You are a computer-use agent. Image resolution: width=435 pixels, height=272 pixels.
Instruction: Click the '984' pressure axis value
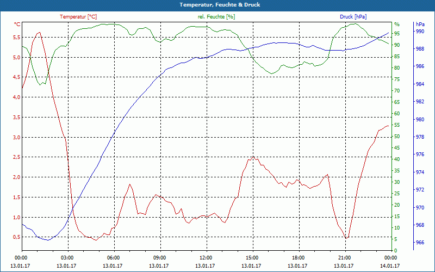pos(420,84)
